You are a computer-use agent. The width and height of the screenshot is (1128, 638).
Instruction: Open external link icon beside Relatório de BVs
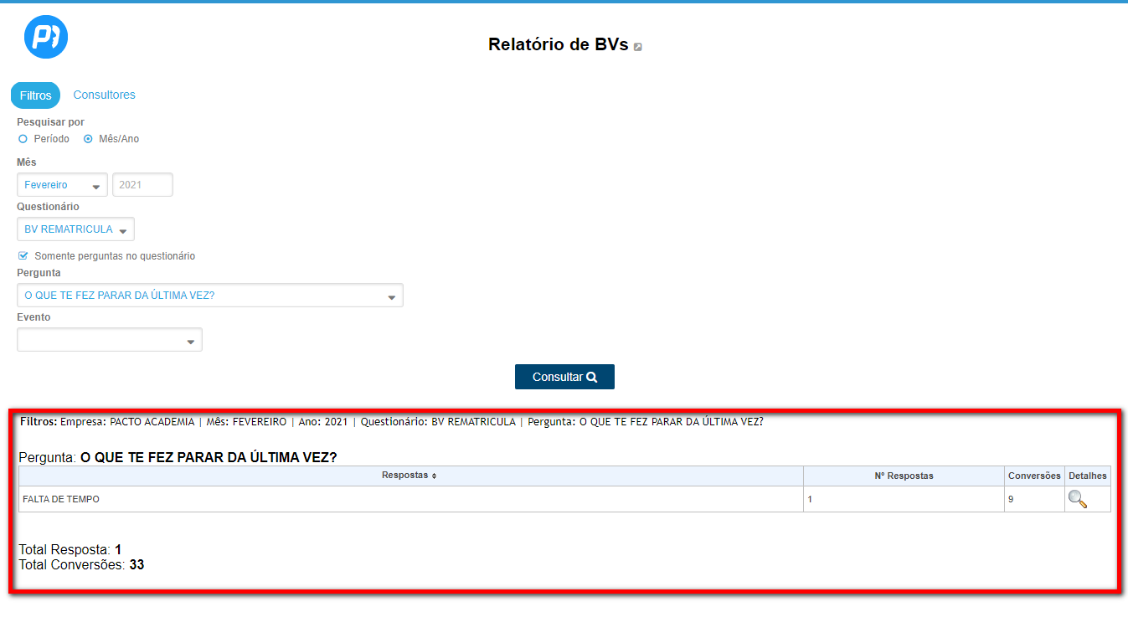[x=637, y=47]
